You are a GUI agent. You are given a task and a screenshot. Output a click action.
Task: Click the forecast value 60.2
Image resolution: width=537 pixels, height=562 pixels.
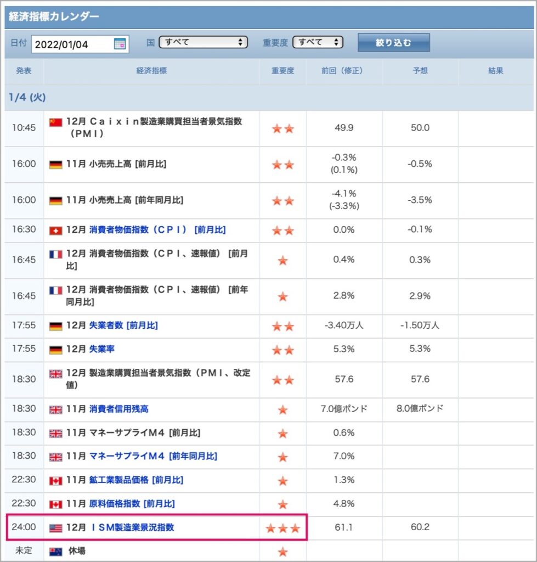point(420,527)
